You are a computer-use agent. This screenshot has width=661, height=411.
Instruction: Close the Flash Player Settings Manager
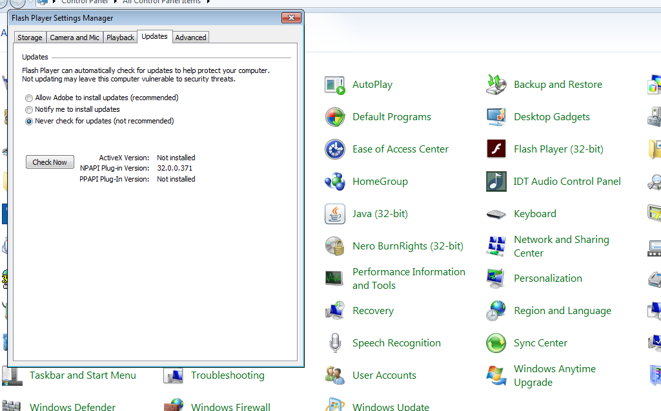point(291,17)
